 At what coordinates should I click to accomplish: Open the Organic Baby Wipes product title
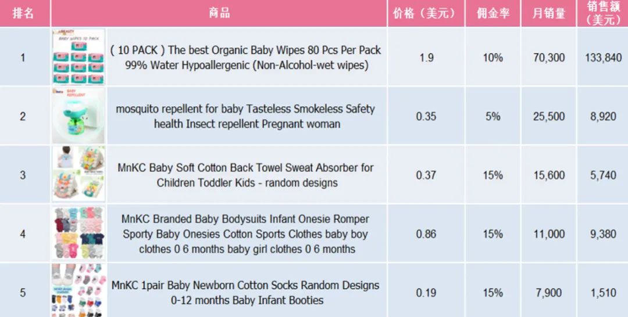tap(247, 57)
